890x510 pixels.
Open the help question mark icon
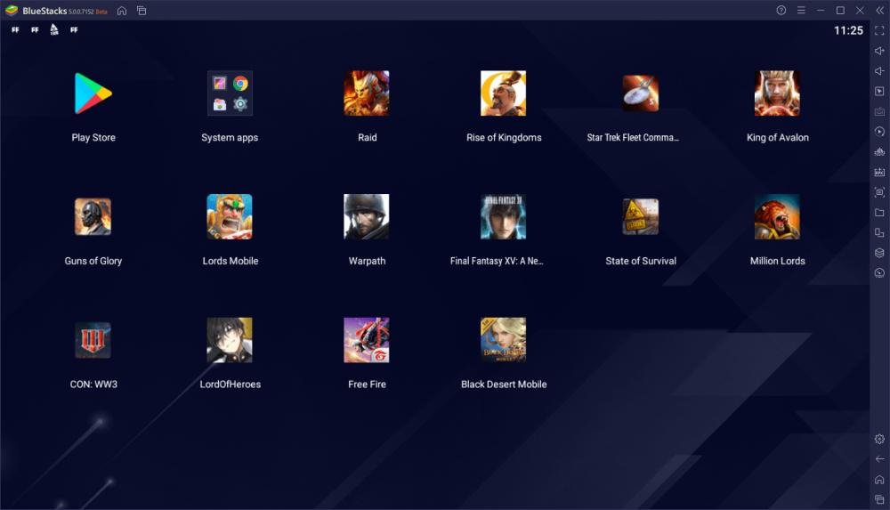pyautogui.click(x=781, y=10)
